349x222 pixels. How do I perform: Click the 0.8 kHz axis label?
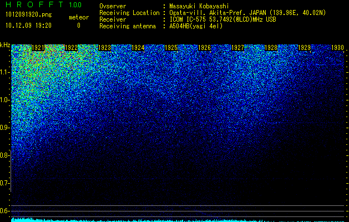(x=4, y=155)
